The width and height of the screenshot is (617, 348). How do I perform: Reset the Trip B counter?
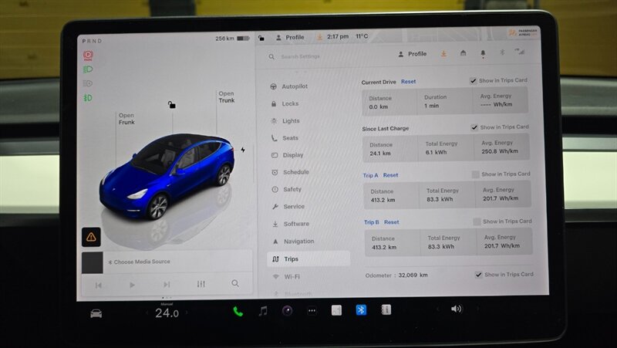pos(392,222)
